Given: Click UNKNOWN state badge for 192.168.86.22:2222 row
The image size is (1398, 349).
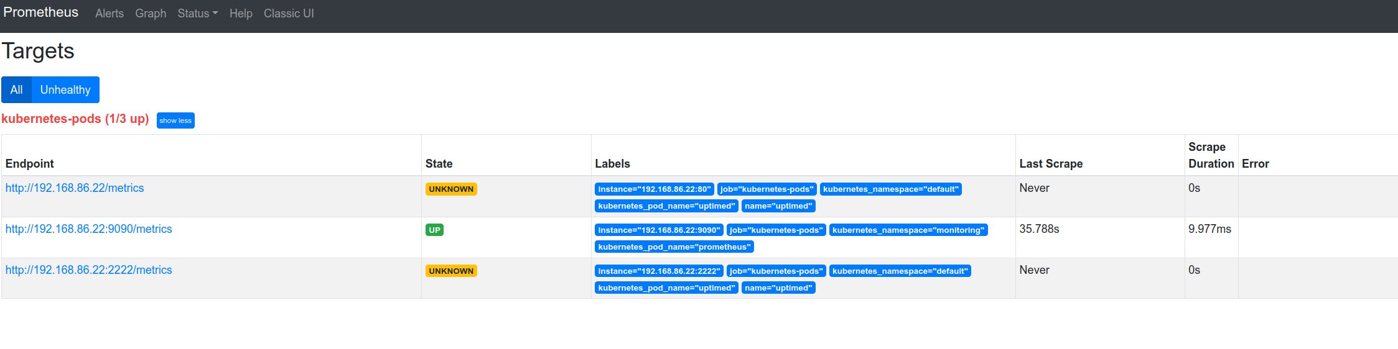Looking at the screenshot, I should coord(451,271).
